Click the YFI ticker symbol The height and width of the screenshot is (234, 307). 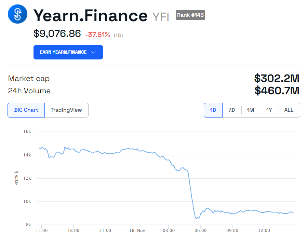(x=161, y=17)
